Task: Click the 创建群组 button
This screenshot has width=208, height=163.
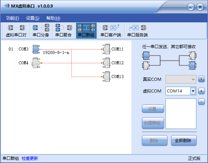Action: tap(153, 123)
